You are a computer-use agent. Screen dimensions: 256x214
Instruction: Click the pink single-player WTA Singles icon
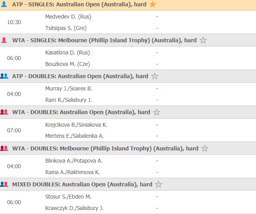pyautogui.click(x=4, y=40)
